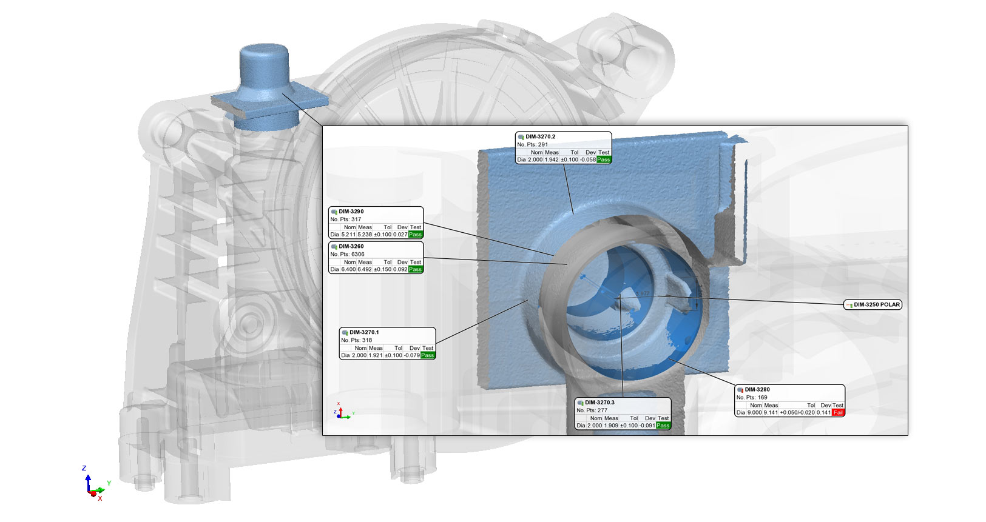
Task: Click measured value 1.909 in DIM-3270.3
Action: tap(611, 425)
